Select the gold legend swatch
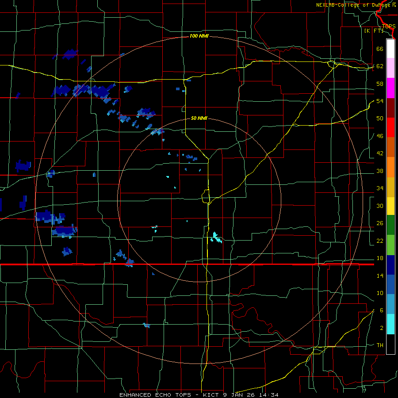Screen dimensions: 398x398 [x=390, y=187]
